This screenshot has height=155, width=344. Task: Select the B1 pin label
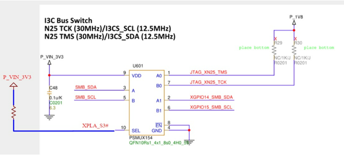[159, 111]
